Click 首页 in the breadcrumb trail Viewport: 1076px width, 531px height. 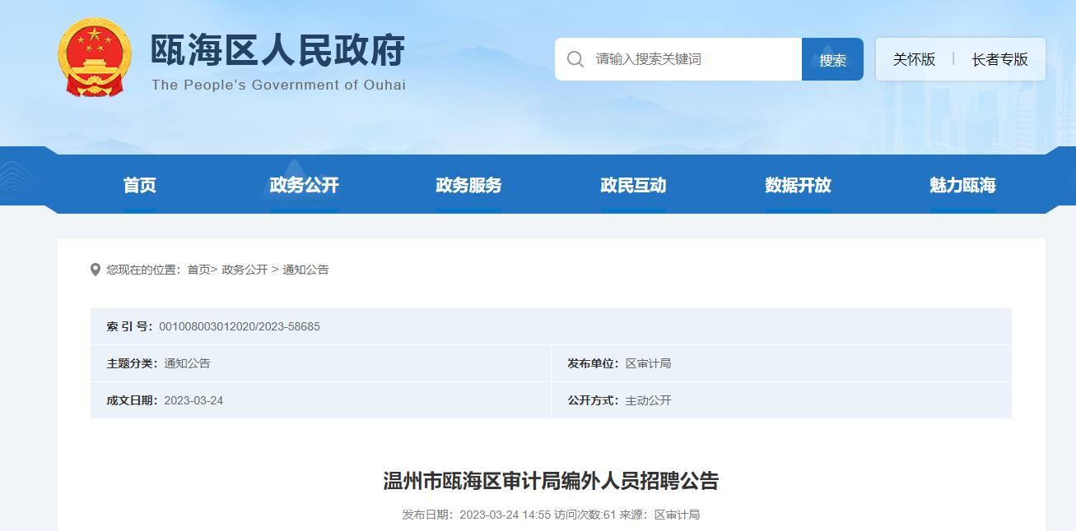click(198, 270)
